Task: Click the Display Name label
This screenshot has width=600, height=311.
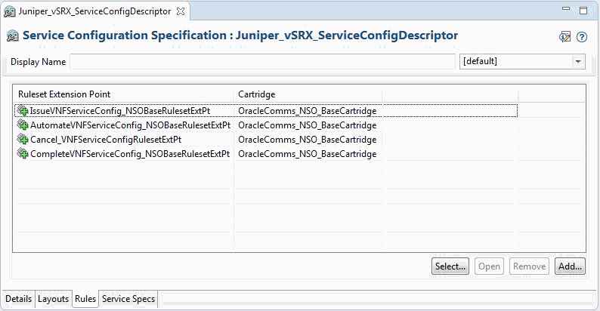Action: tap(39, 62)
